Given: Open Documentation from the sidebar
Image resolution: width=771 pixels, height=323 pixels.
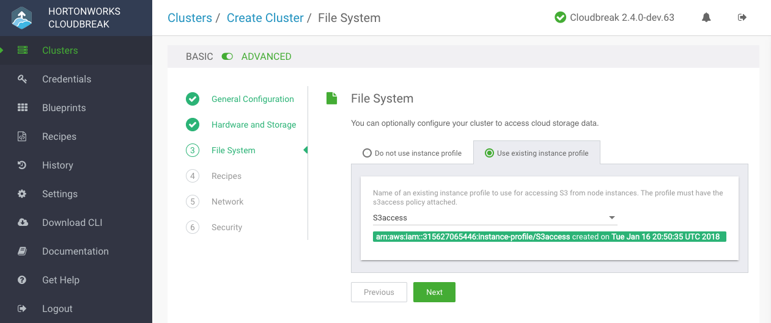Looking at the screenshot, I should point(75,251).
